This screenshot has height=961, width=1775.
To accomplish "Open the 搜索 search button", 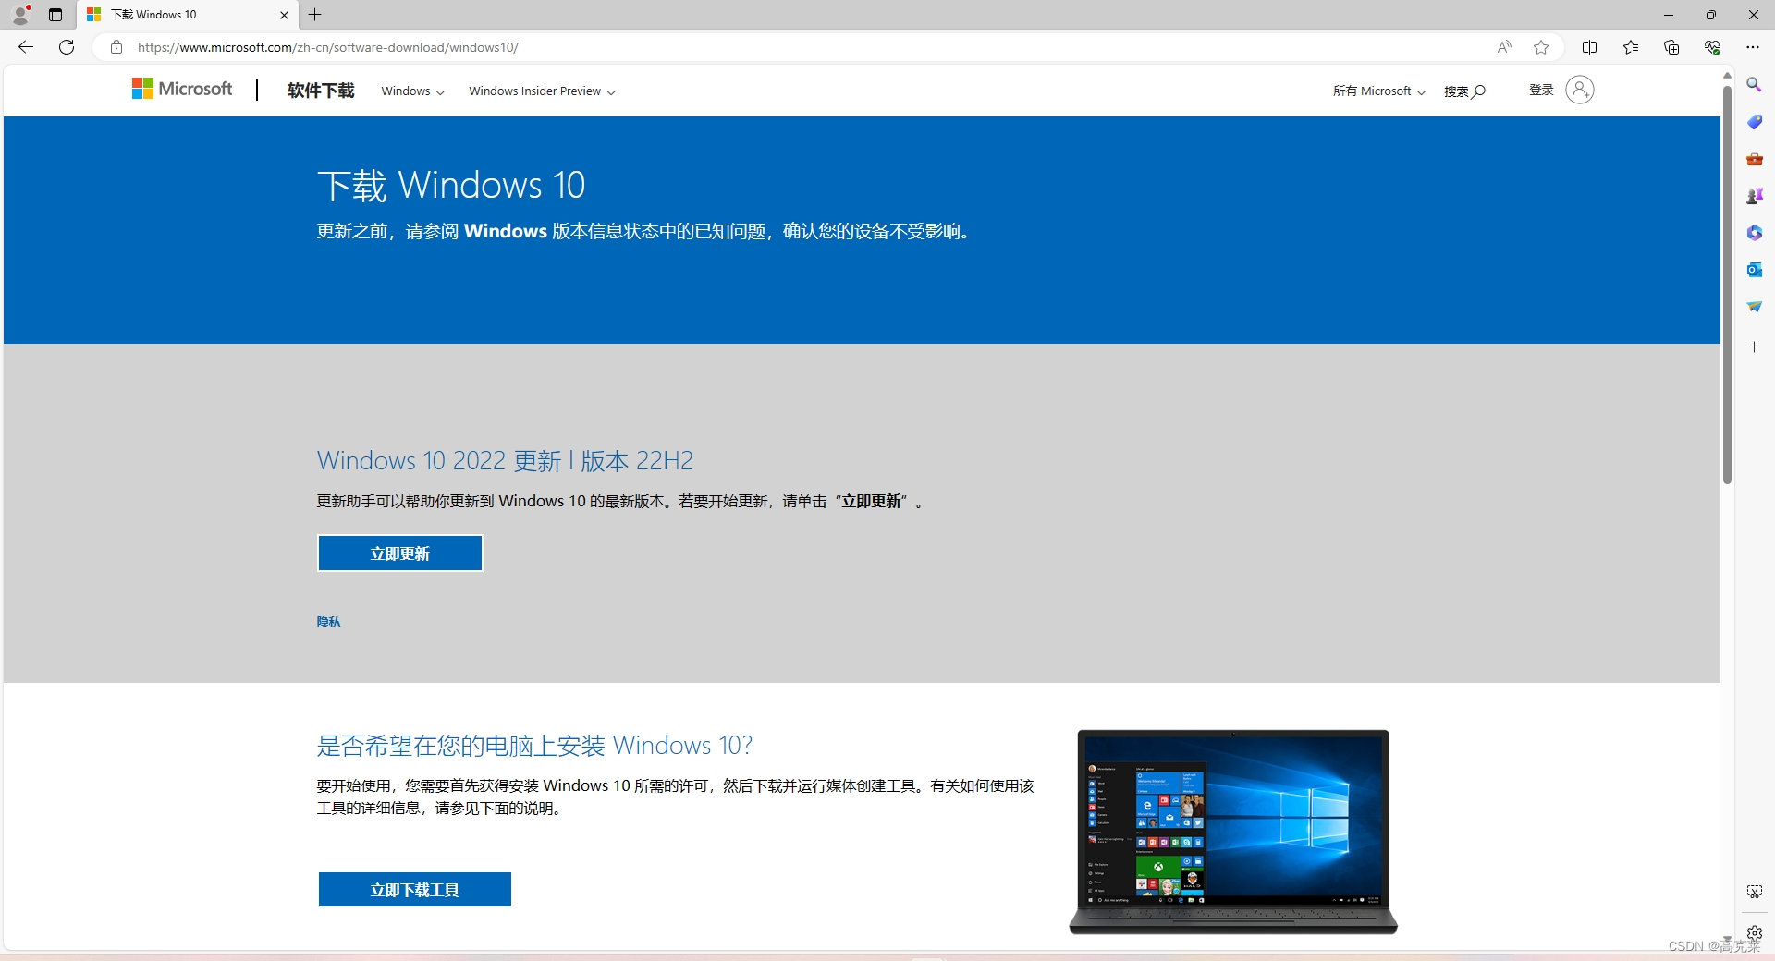I will (x=1464, y=91).
